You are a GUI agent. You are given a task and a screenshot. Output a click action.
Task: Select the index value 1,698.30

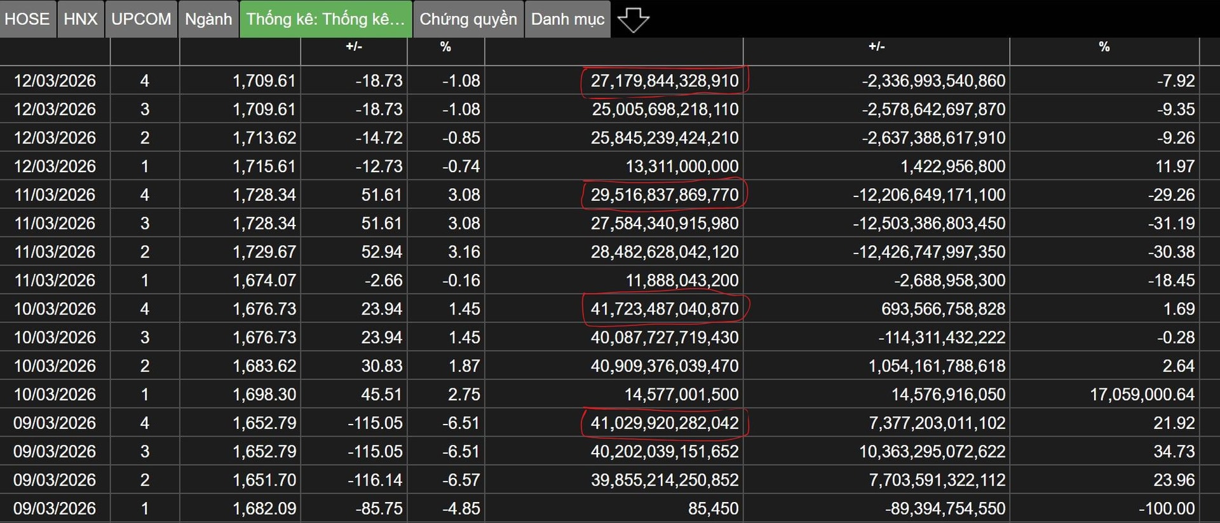[264, 395]
